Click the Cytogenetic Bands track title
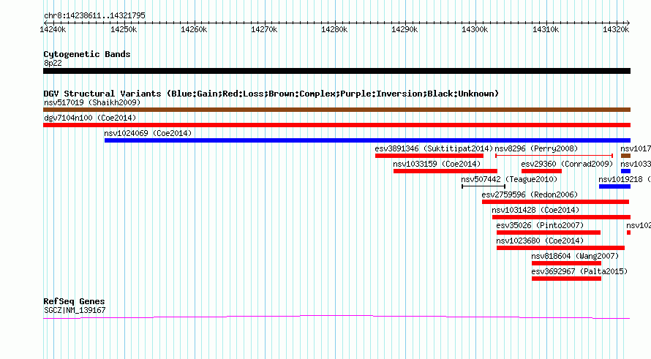This screenshot has height=359, width=651. pos(87,54)
